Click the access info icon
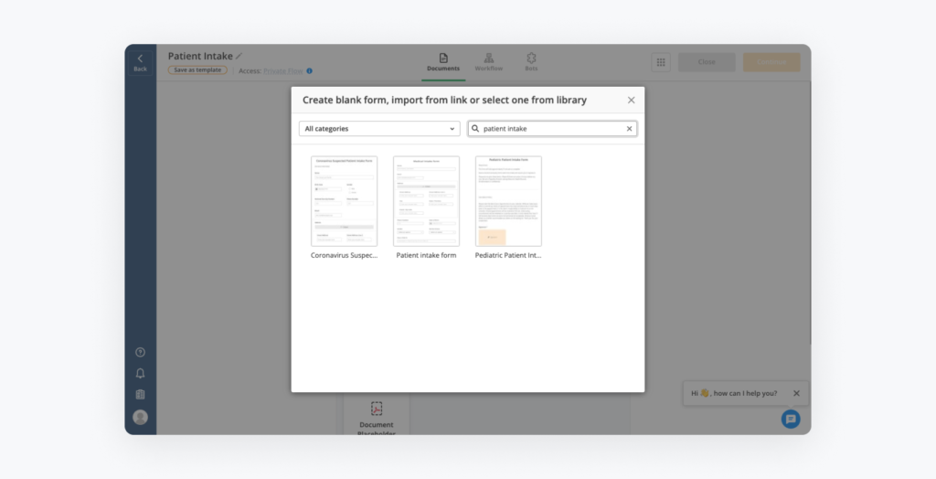The image size is (936, 479). 309,70
